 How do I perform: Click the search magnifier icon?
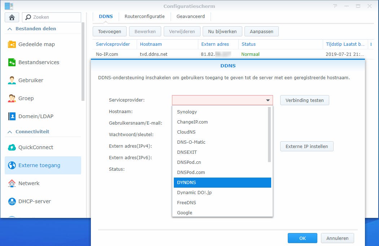click(x=28, y=17)
